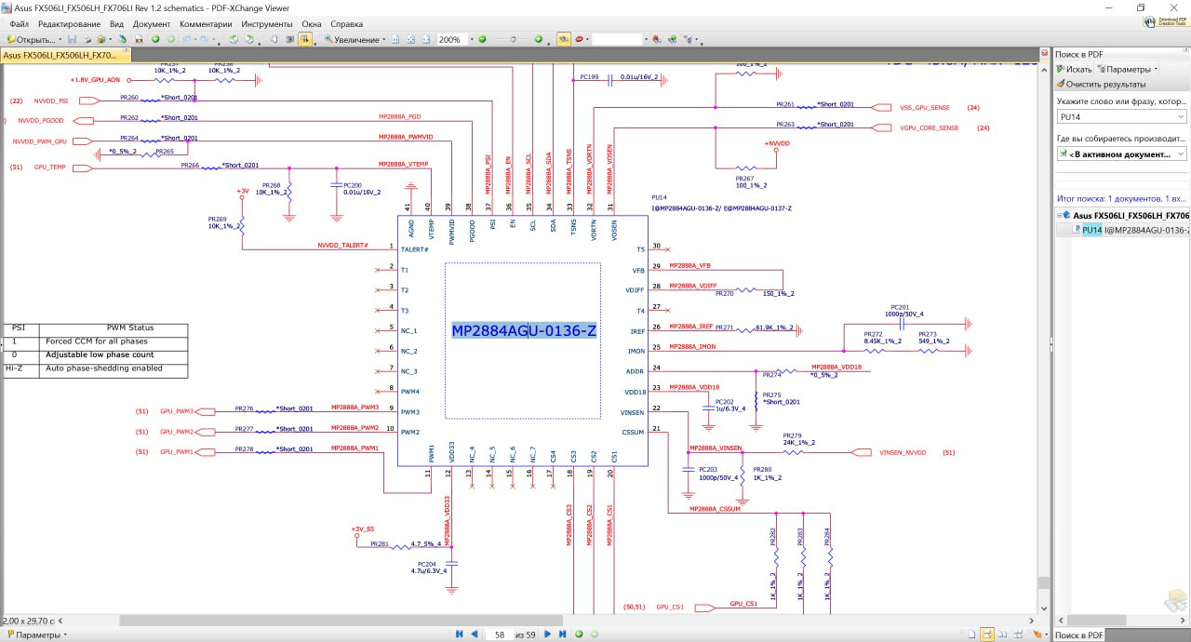This screenshot has height=642, width=1191.
Task: Open the Окна menu
Action: pos(312,23)
